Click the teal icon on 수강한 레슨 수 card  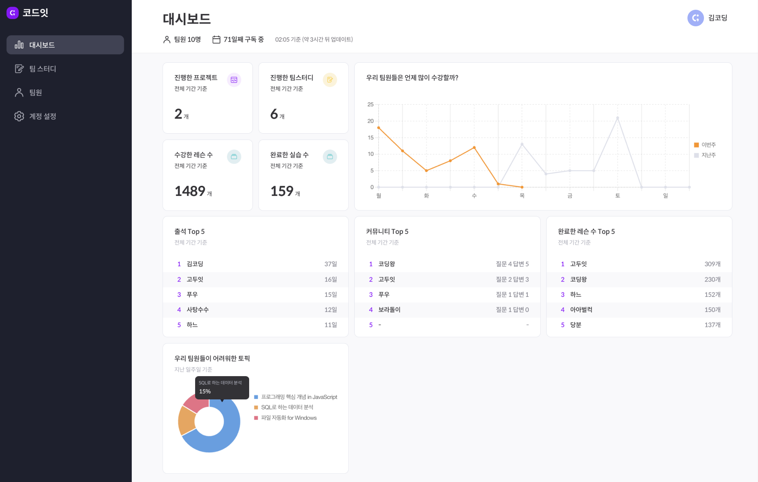coord(234,157)
